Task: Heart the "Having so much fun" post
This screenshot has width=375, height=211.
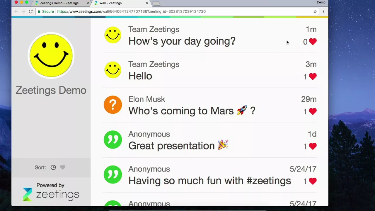Action: (313, 181)
